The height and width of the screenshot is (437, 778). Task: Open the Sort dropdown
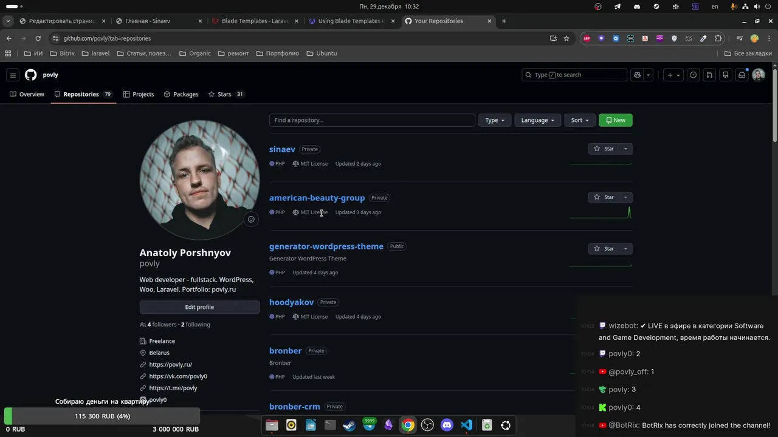pyautogui.click(x=580, y=120)
